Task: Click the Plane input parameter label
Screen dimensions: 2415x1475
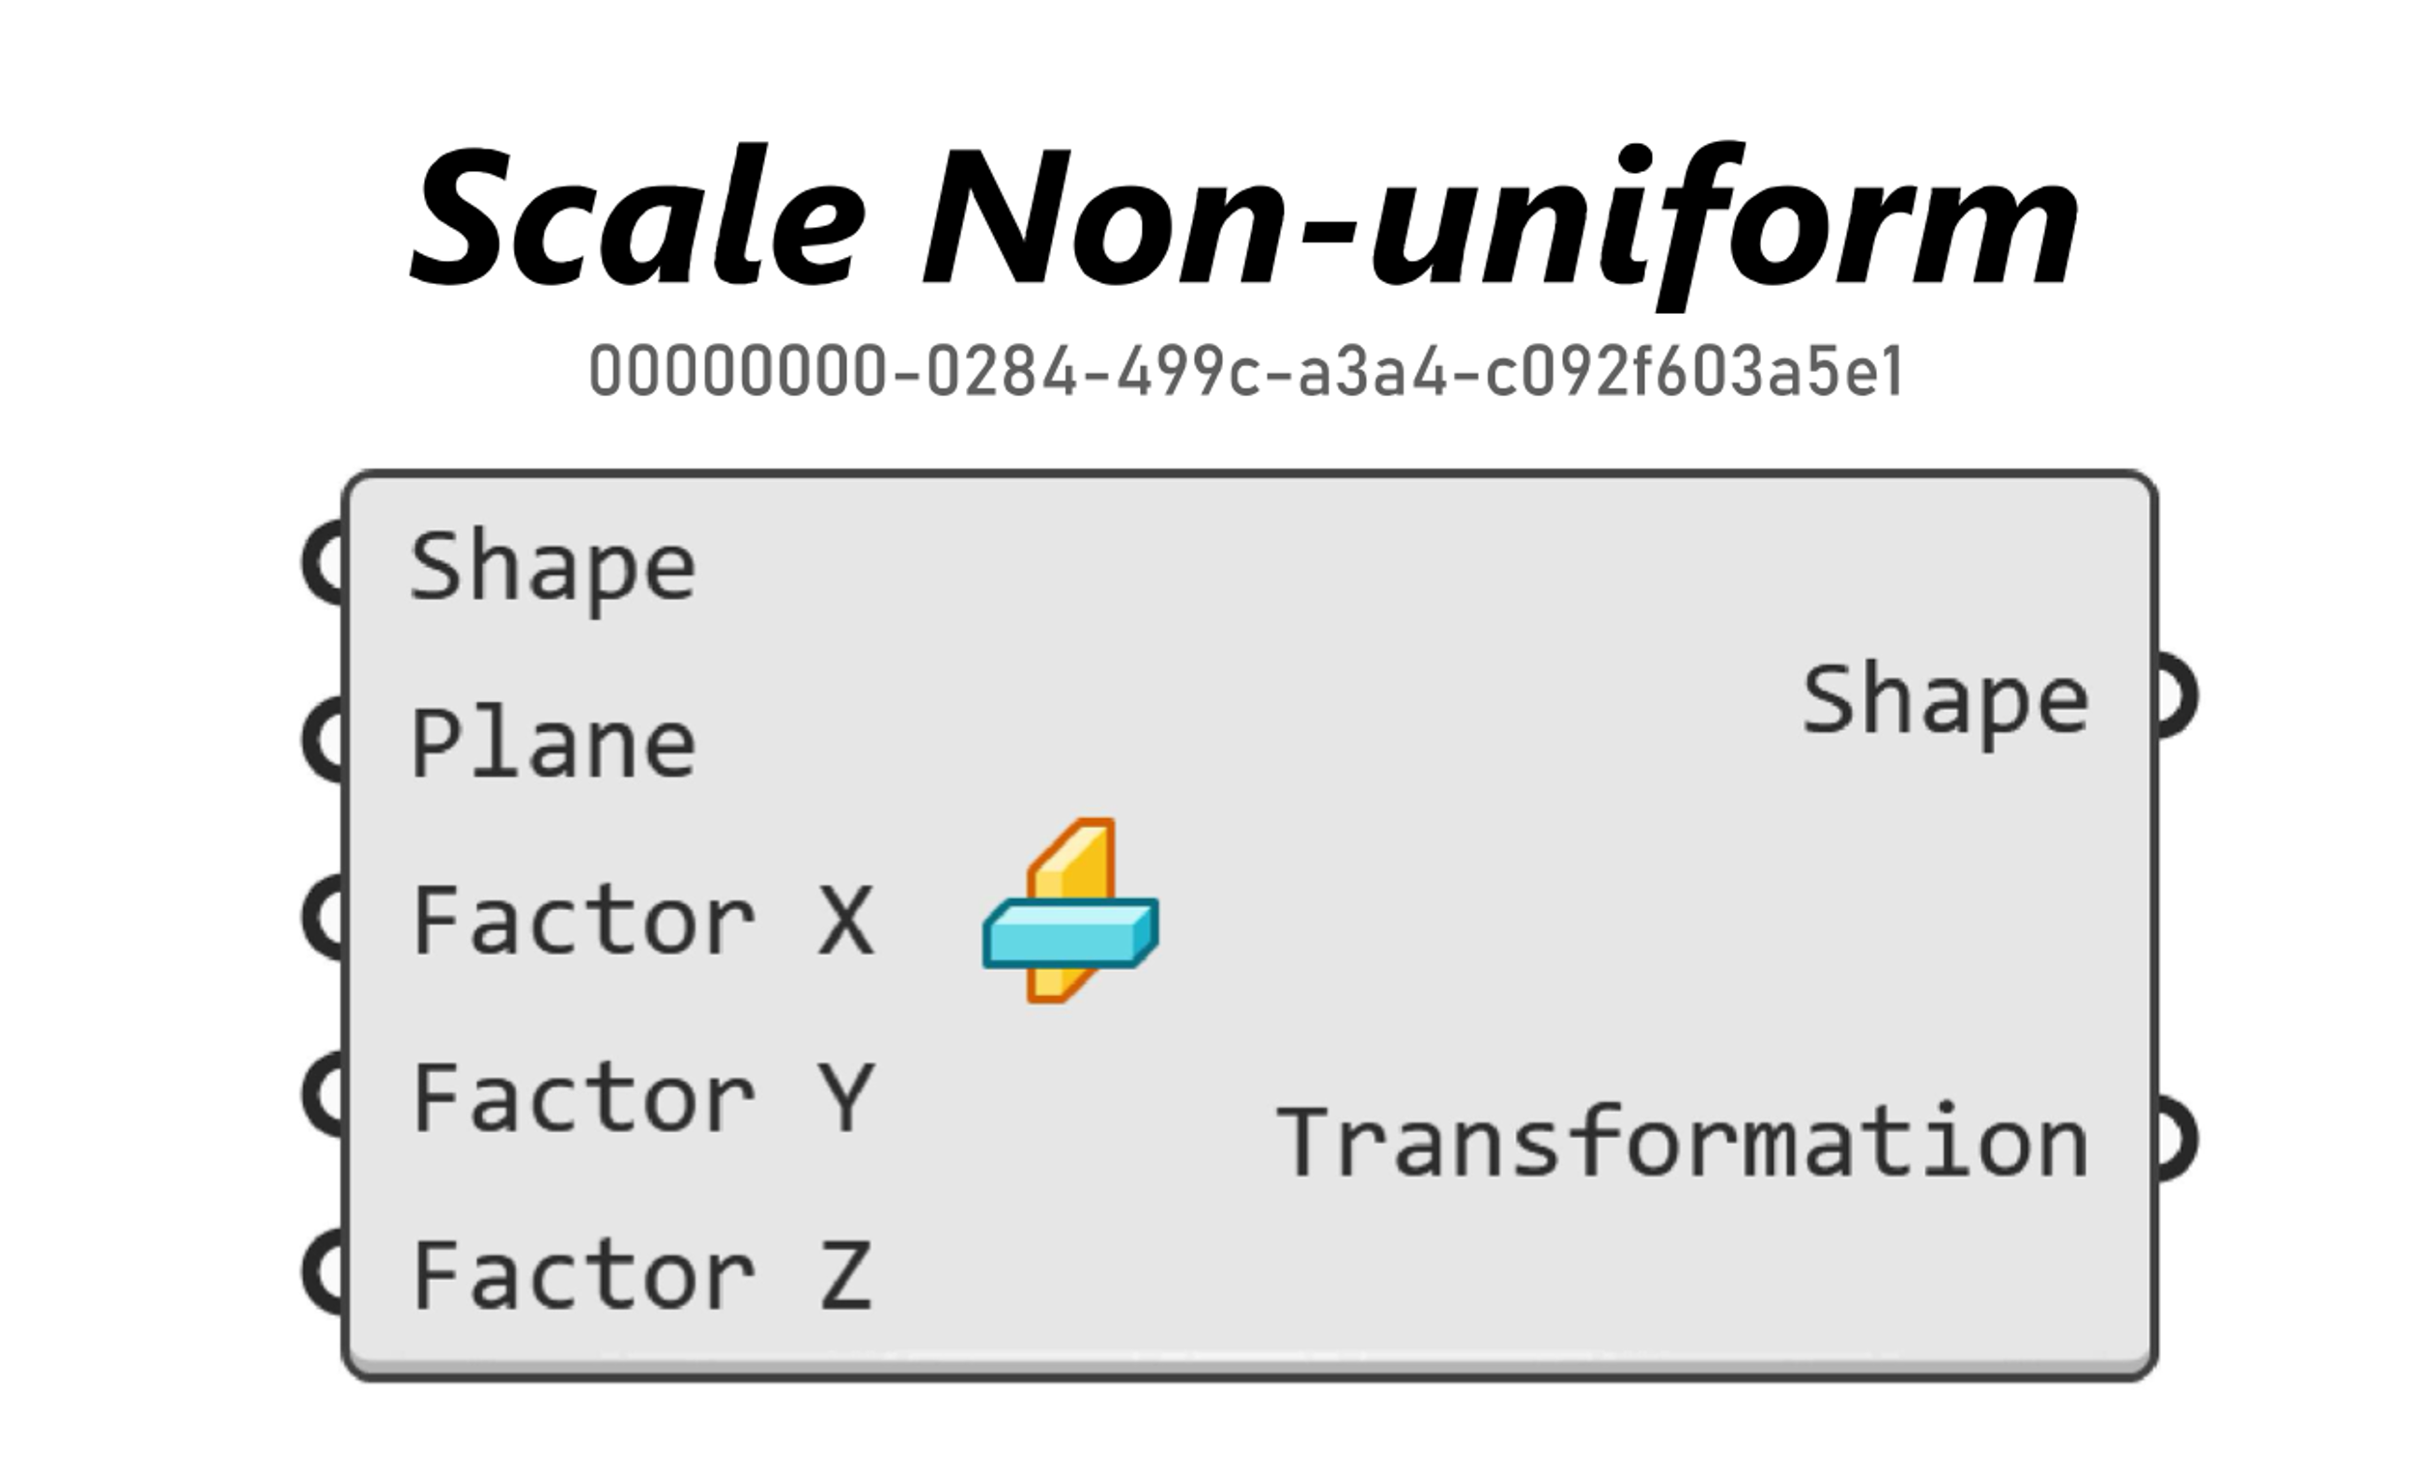Action: click(x=553, y=744)
